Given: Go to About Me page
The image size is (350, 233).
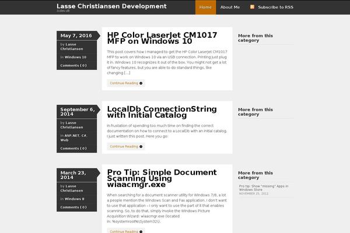Looking at the screenshot, I should click(230, 7).
